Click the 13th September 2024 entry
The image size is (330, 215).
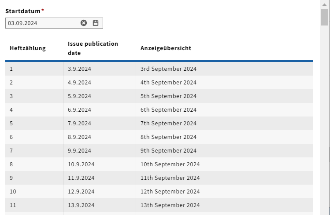(170, 205)
